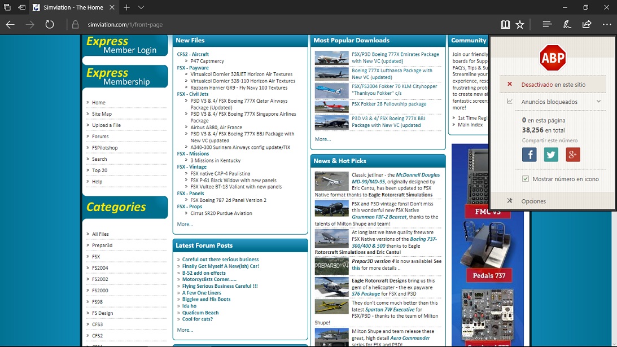Open the Help sidebar item

point(97,182)
